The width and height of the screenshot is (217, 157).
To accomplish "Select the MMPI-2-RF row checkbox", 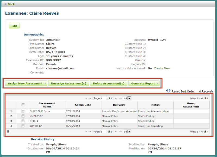I will coord(23,116).
